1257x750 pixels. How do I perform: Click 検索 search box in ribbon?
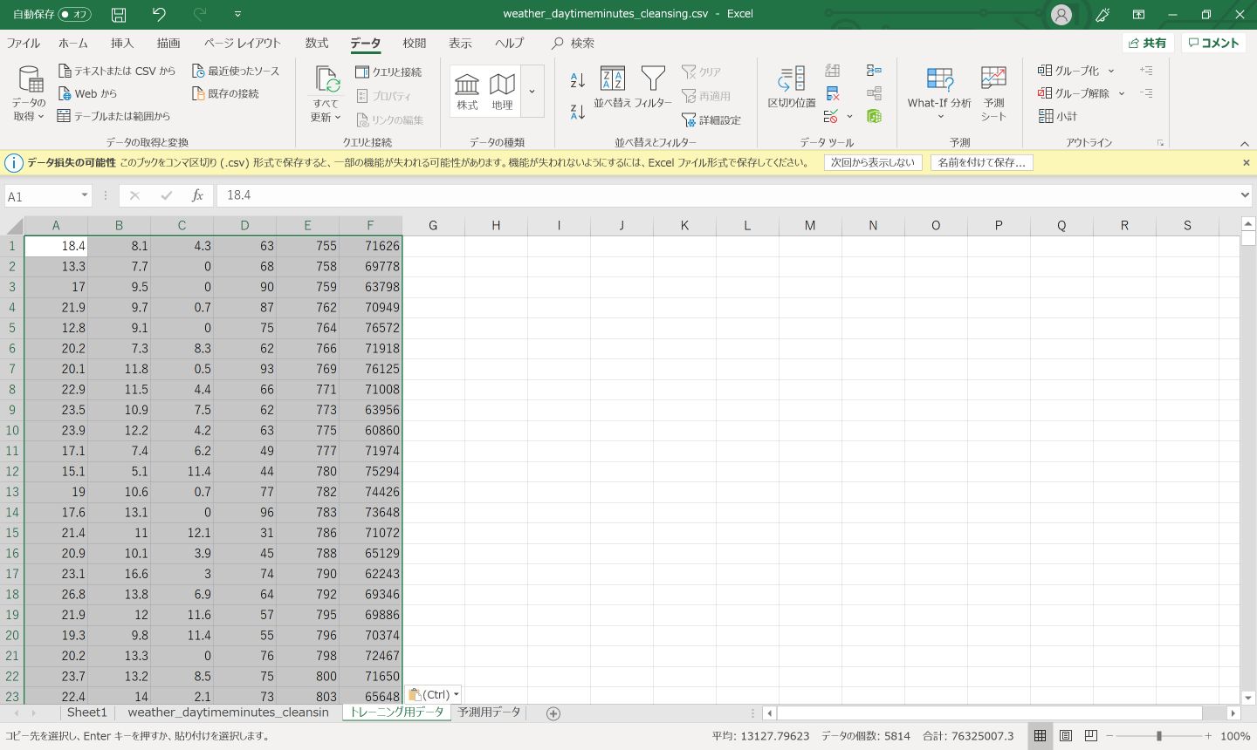[x=574, y=43]
